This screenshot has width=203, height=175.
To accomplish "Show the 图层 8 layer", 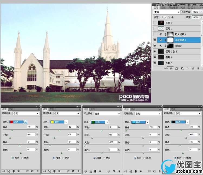I will (x=155, y=23).
